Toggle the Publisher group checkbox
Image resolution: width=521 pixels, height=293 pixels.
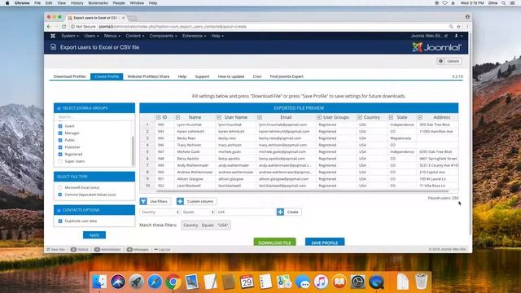coord(60,147)
